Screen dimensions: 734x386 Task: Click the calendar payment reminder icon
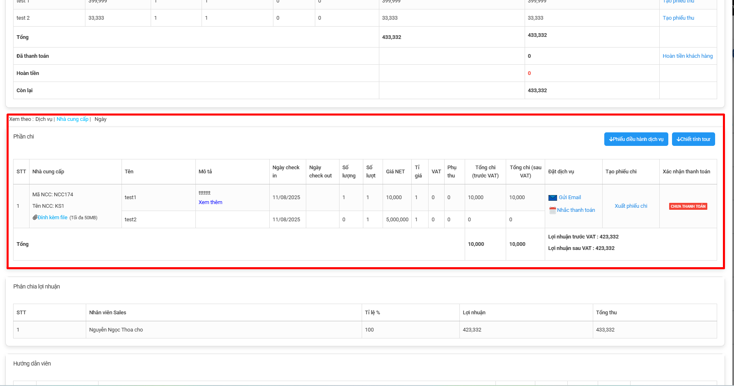pyautogui.click(x=553, y=210)
